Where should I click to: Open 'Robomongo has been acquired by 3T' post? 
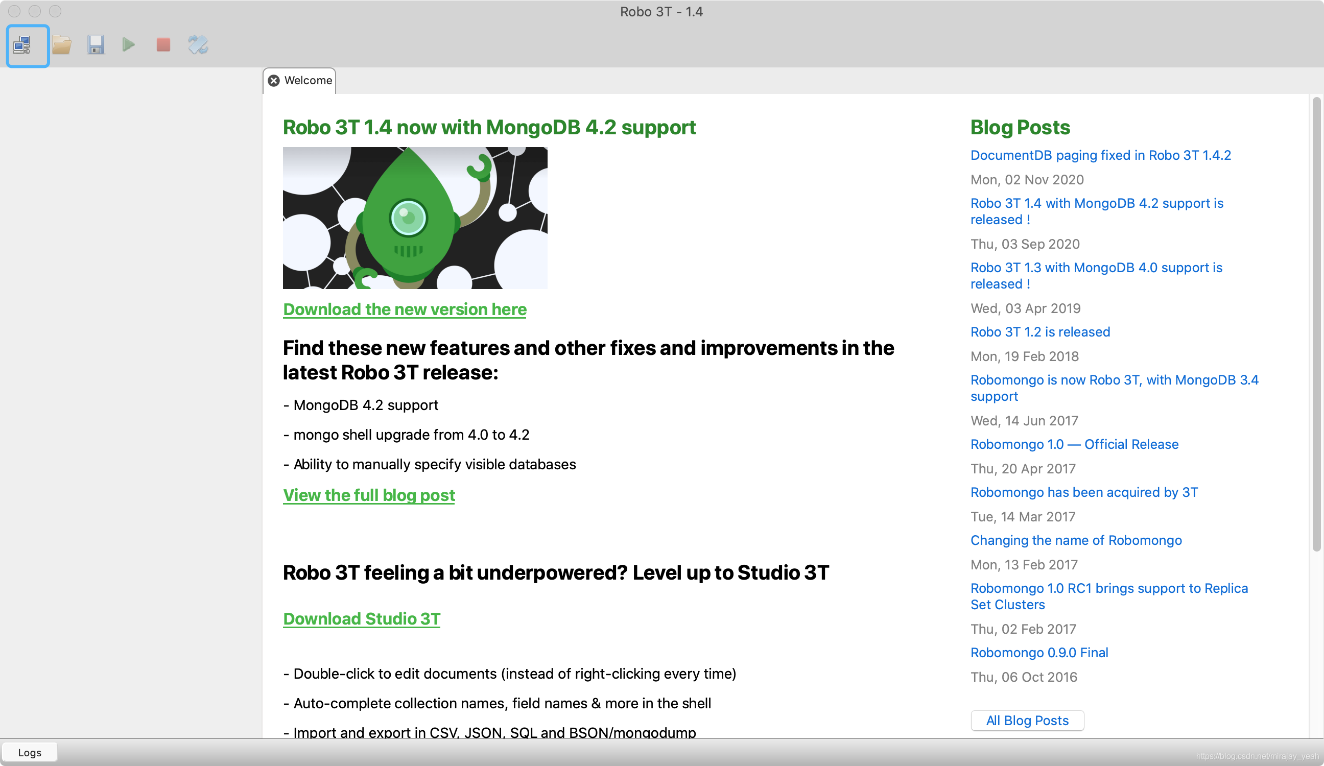[x=1084, y=492]
